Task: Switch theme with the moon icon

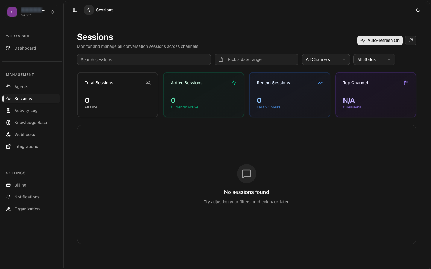Action: 418,10
